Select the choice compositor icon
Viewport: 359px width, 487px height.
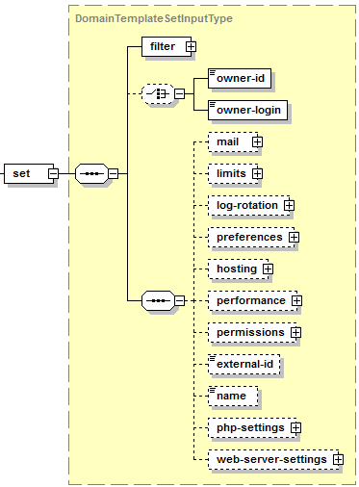(158, 94)
